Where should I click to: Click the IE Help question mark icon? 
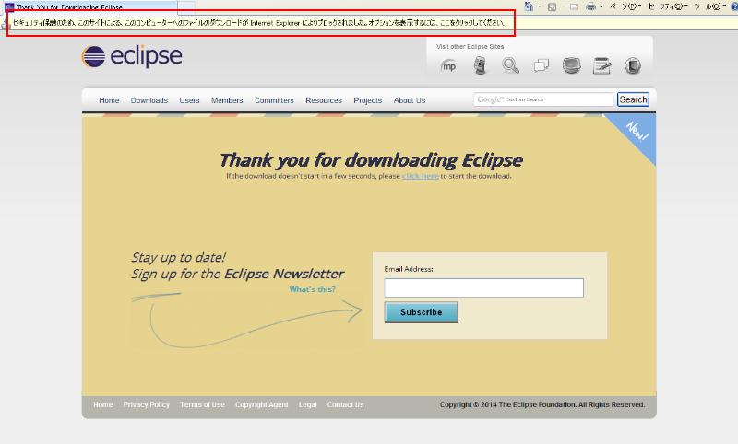[x=734, y=6]
